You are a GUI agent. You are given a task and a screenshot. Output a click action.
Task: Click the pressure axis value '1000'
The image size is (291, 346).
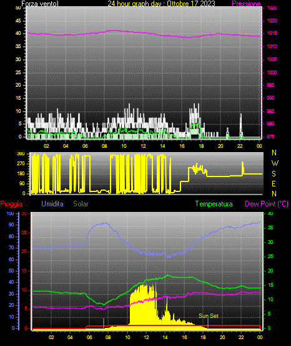pyautogui.click(x=272, y=72)
